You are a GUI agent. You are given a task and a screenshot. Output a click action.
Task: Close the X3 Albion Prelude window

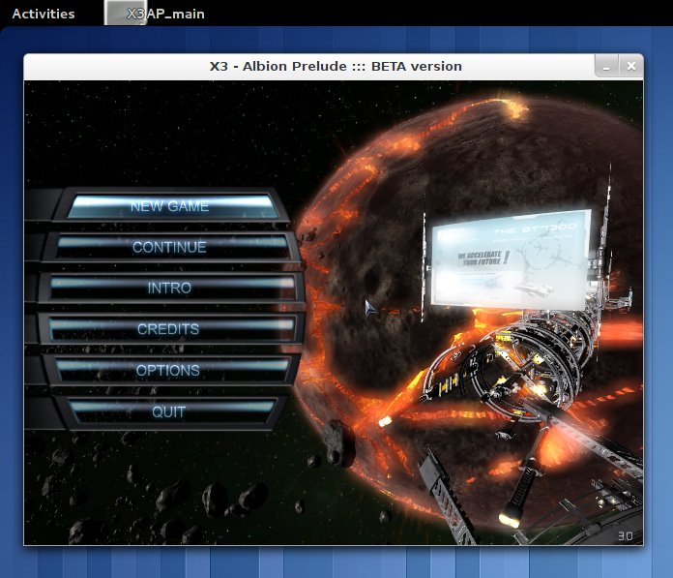coord(630,66)
